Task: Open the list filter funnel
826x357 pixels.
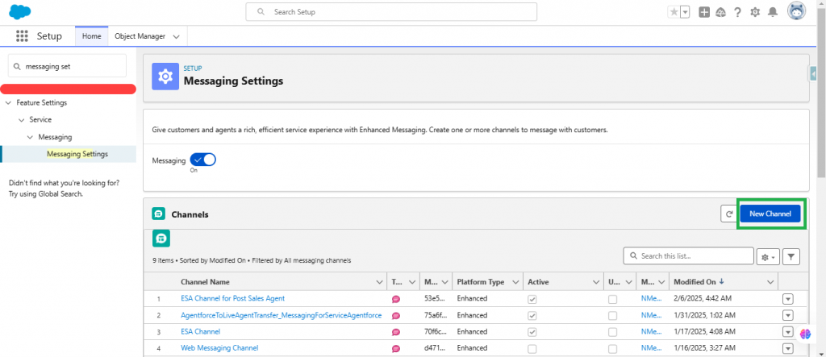Action: coord(791,257)
